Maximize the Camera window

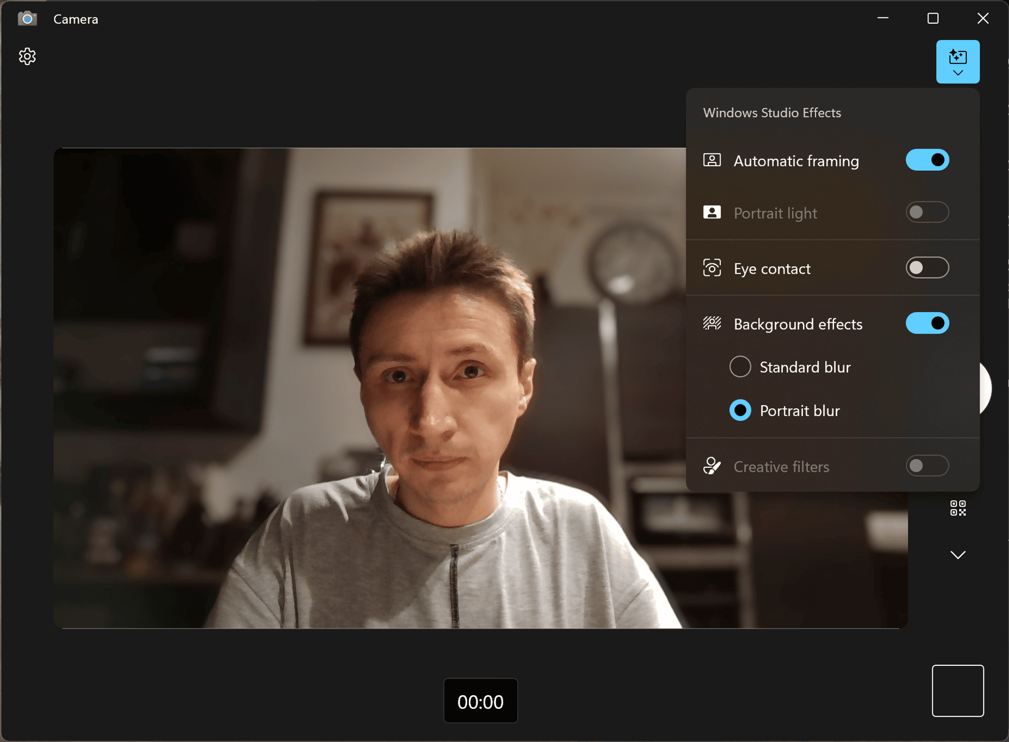[x=933, y=18]
